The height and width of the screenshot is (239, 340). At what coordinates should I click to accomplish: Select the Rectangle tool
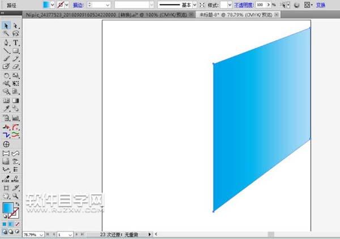(15, 51)
